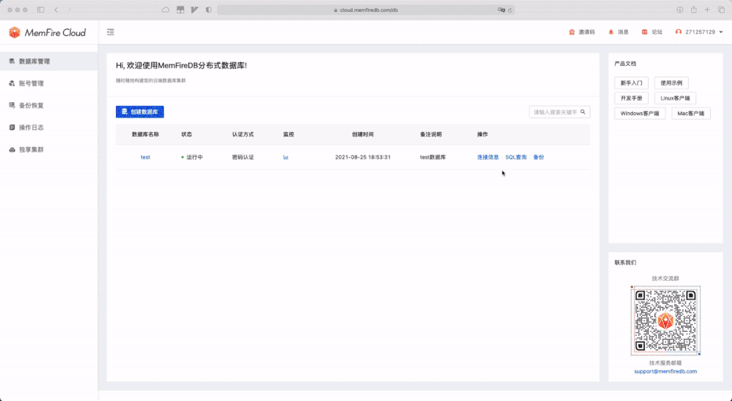Open the monitoring chart icon for test
Screen dimensions: 732x401
(x=286, y=157)
